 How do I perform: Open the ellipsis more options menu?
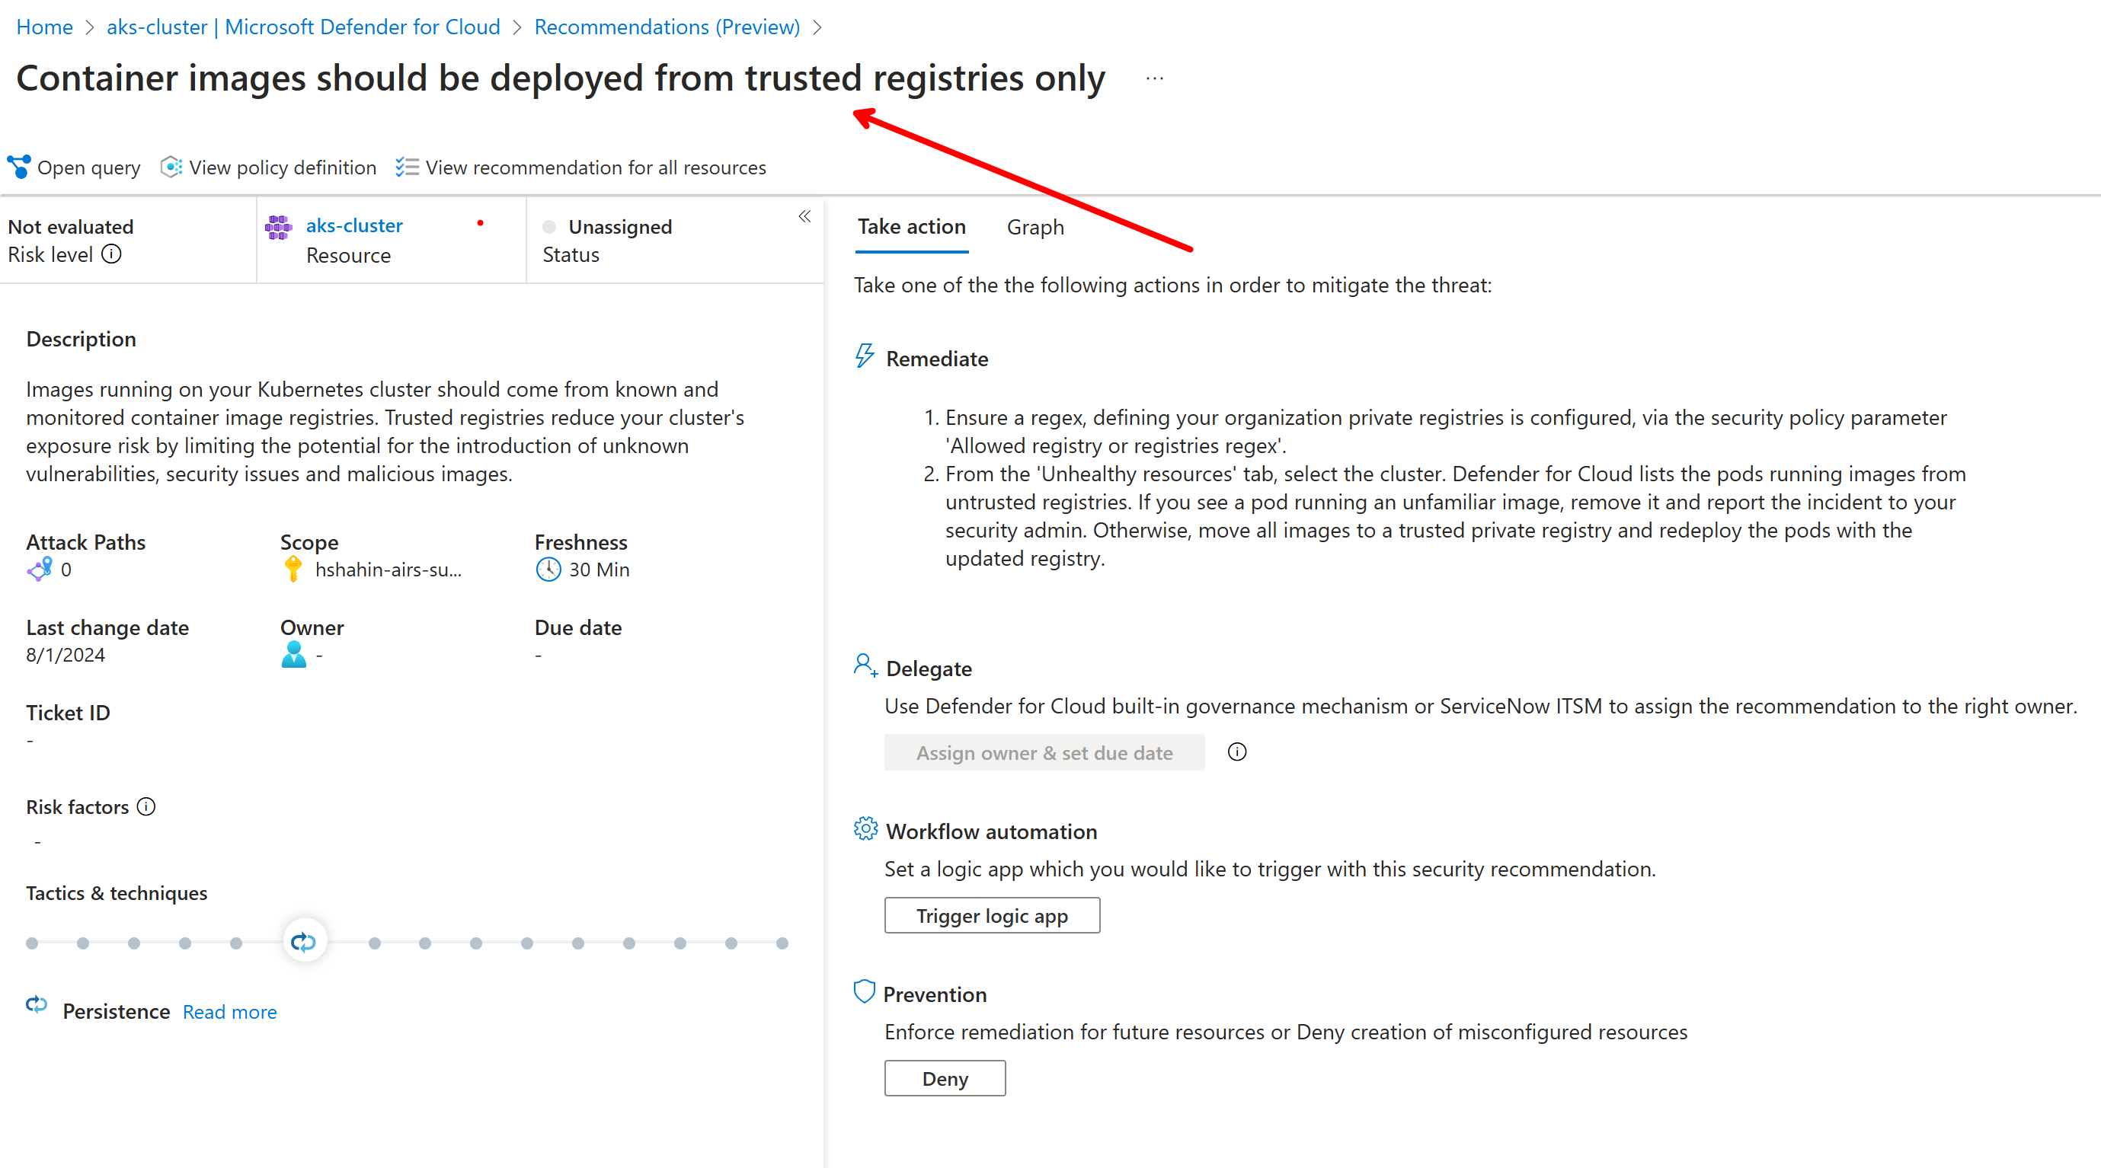[1154, 78]
